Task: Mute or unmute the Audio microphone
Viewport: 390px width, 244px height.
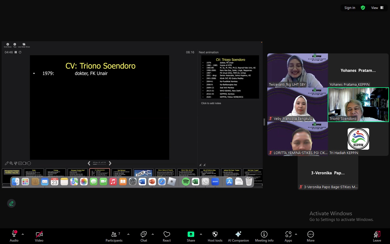Action: point(14,236)
